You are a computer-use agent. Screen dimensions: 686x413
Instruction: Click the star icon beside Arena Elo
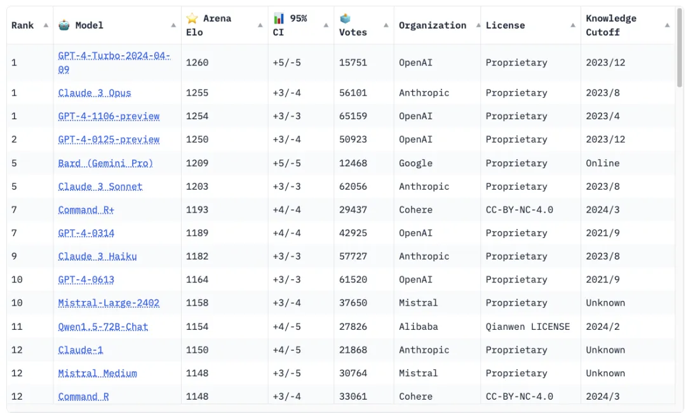(x=192, y=18)
